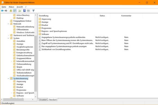The height and width of the screenshot is (105, 158).
Task: Collapse the Netzwerk tree node
Action: (x=8, y=24)
